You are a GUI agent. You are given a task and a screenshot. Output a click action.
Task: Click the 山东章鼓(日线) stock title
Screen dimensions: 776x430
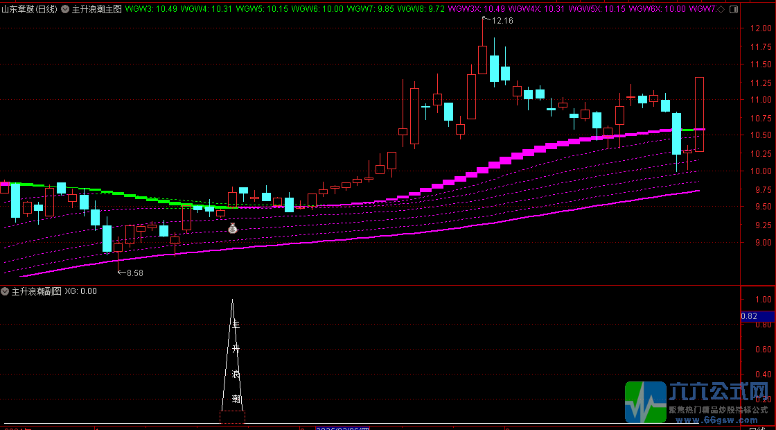[30, 9]
